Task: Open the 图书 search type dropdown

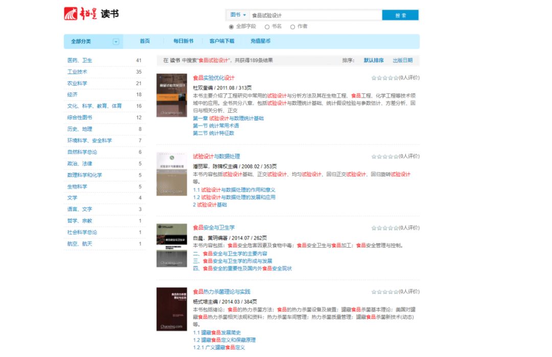Action: pyautogui.click(x=238, y=15)
